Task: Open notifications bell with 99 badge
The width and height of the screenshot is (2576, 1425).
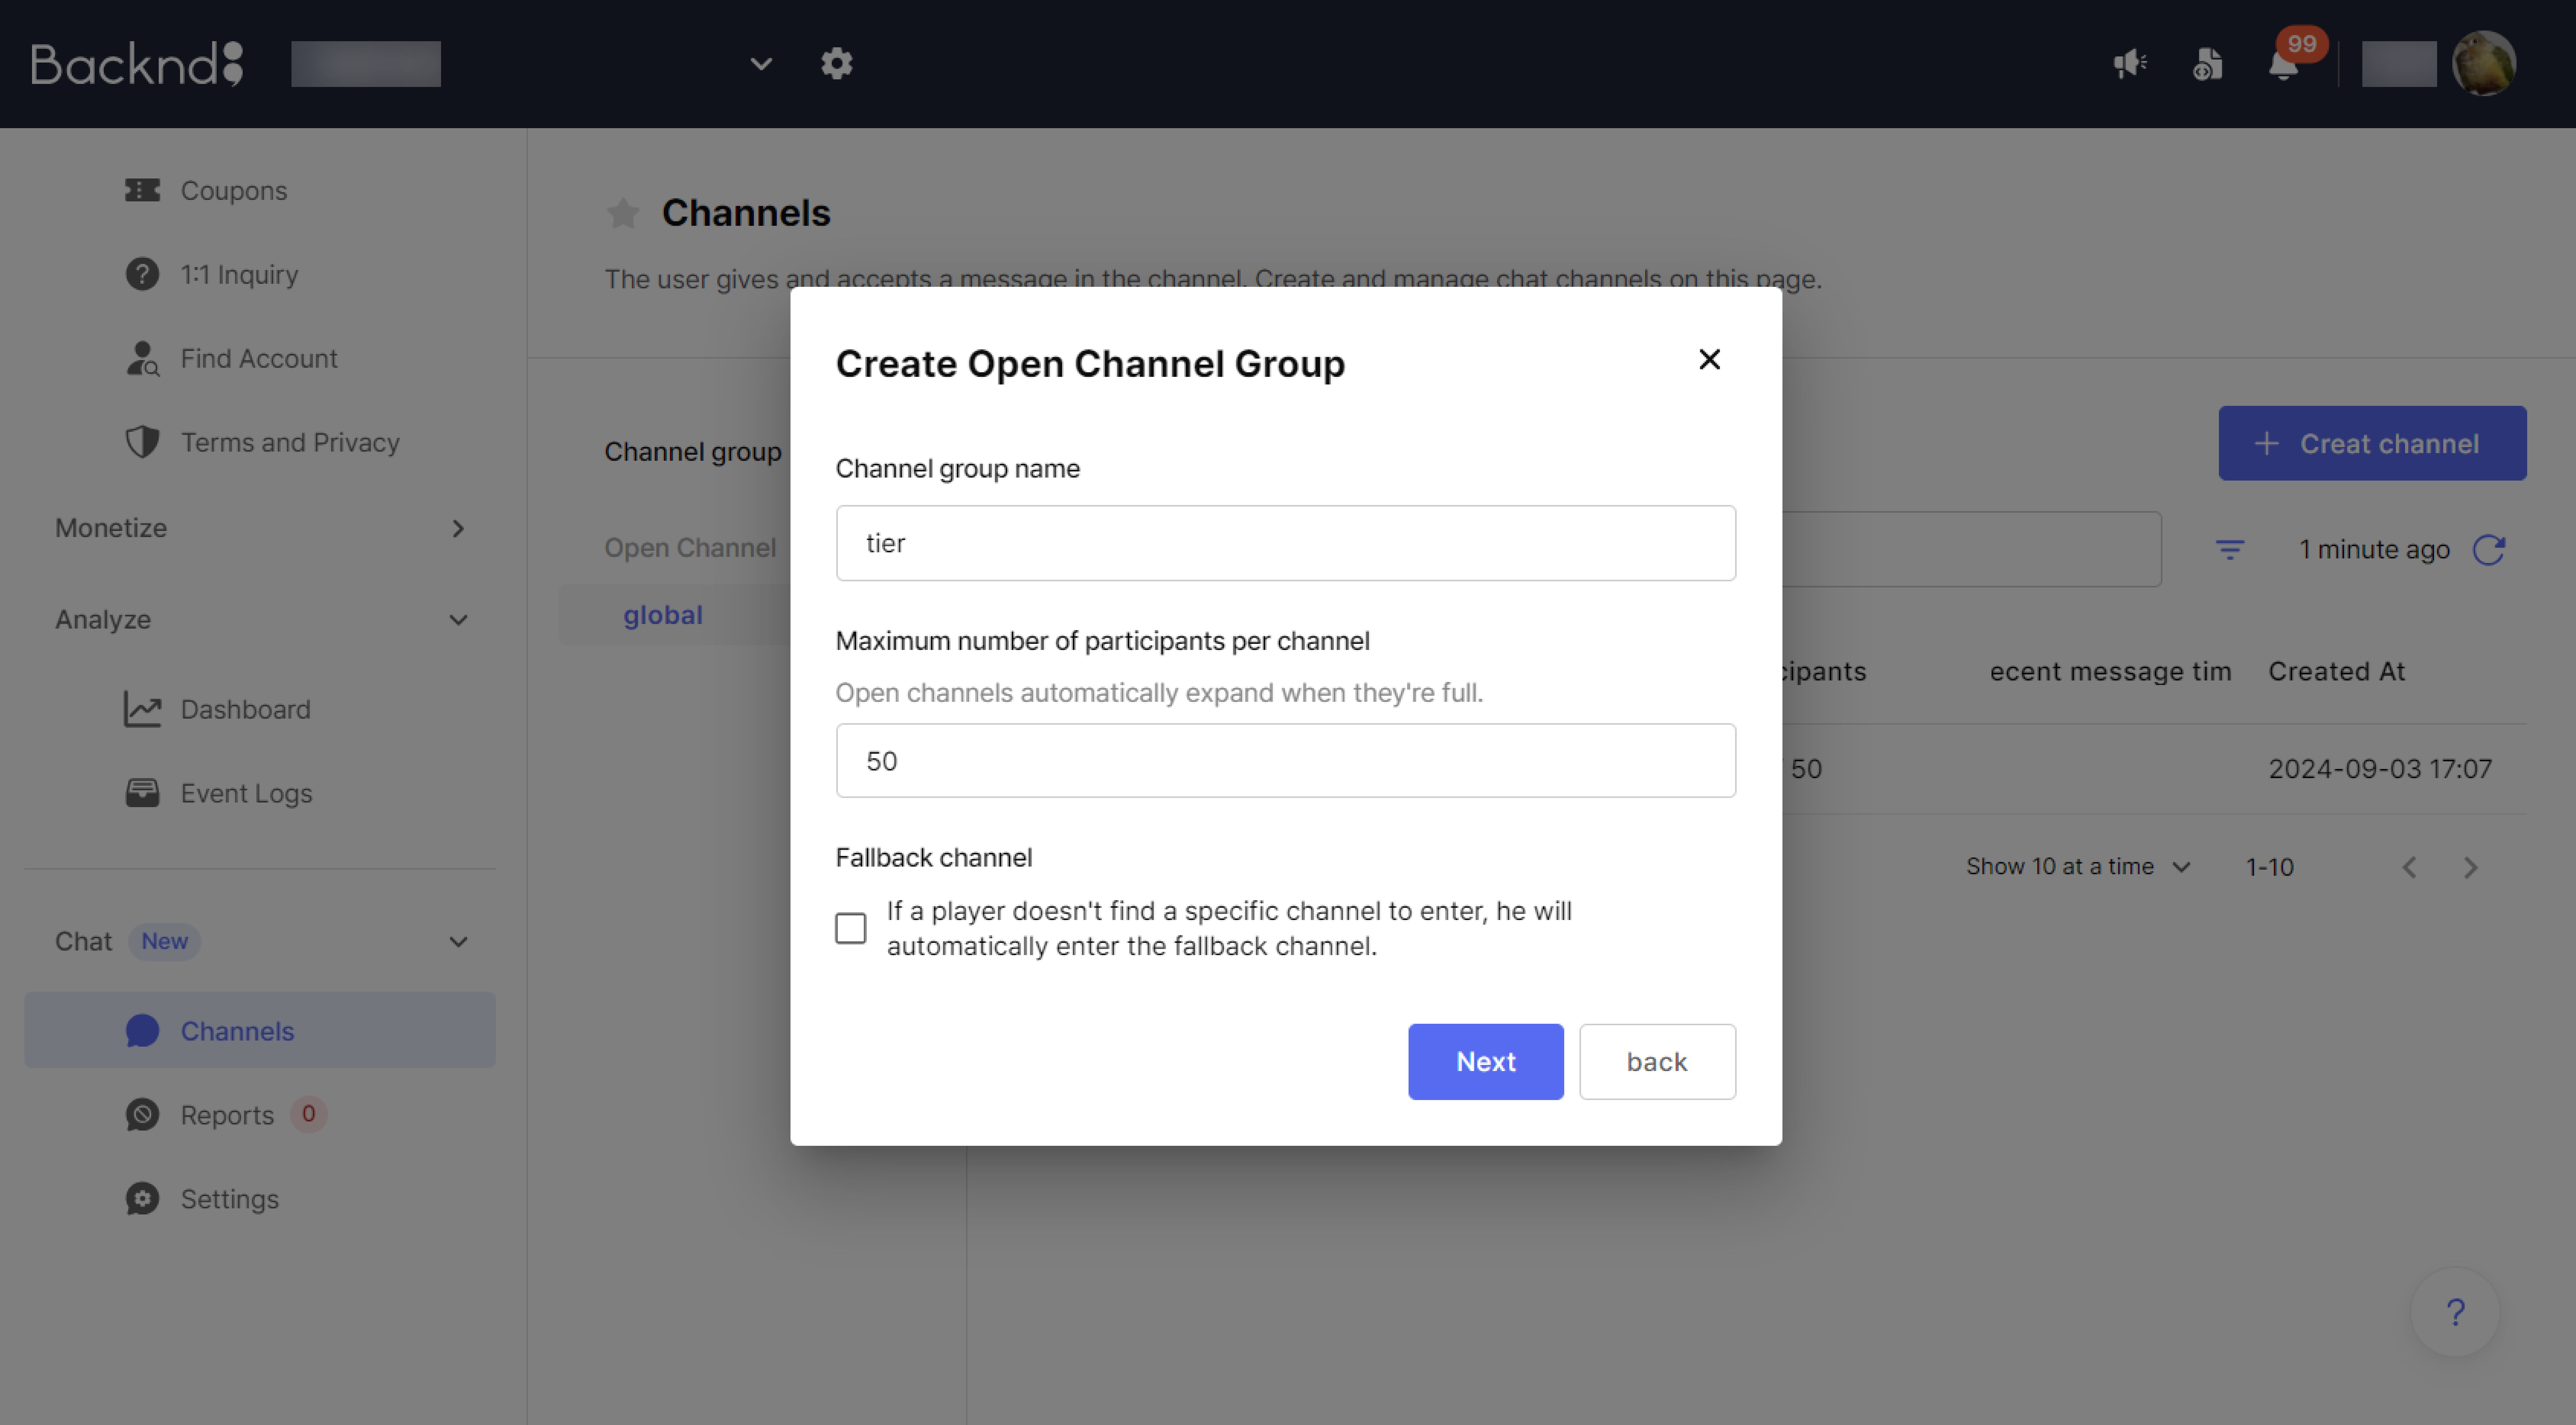Action: coord(2284,64)
